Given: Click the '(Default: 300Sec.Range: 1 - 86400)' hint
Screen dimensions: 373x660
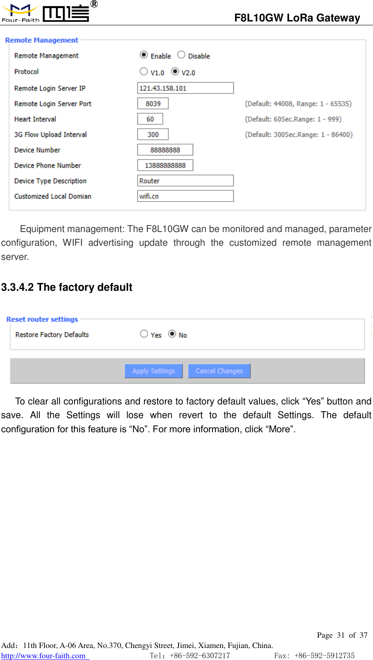Looking at the screenshot, I should [299, 135].
